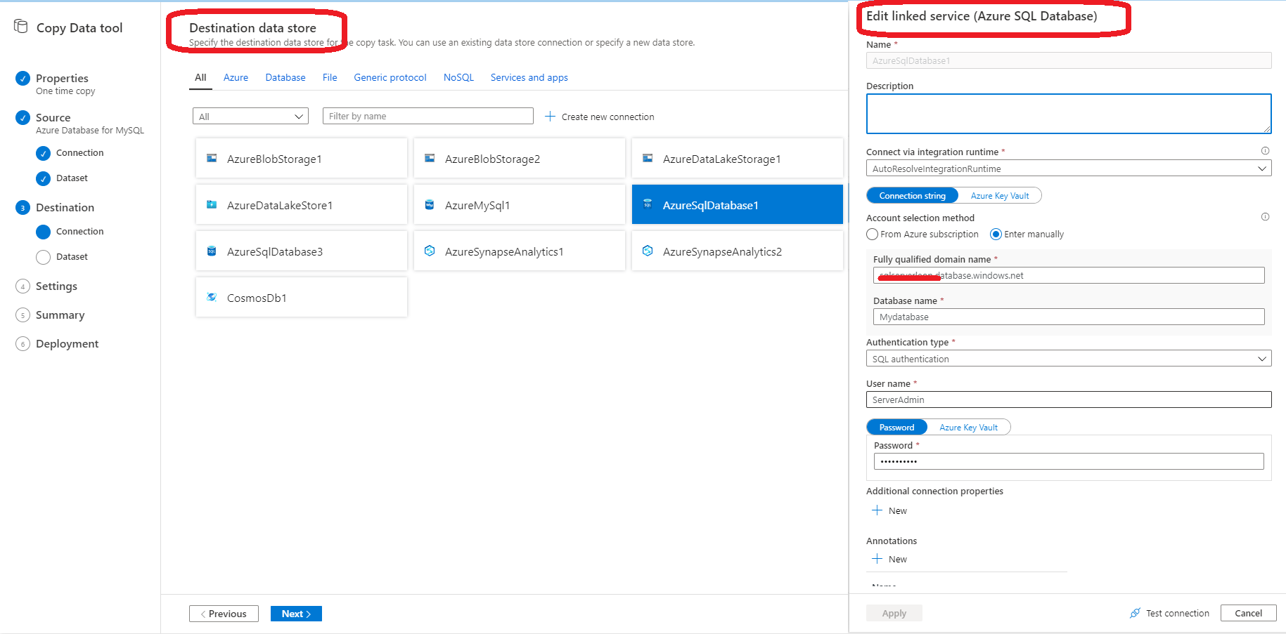Click the plus icon under Additional connection properties
The width and height of the screenshot is (1286, 634).
point(877,510)
